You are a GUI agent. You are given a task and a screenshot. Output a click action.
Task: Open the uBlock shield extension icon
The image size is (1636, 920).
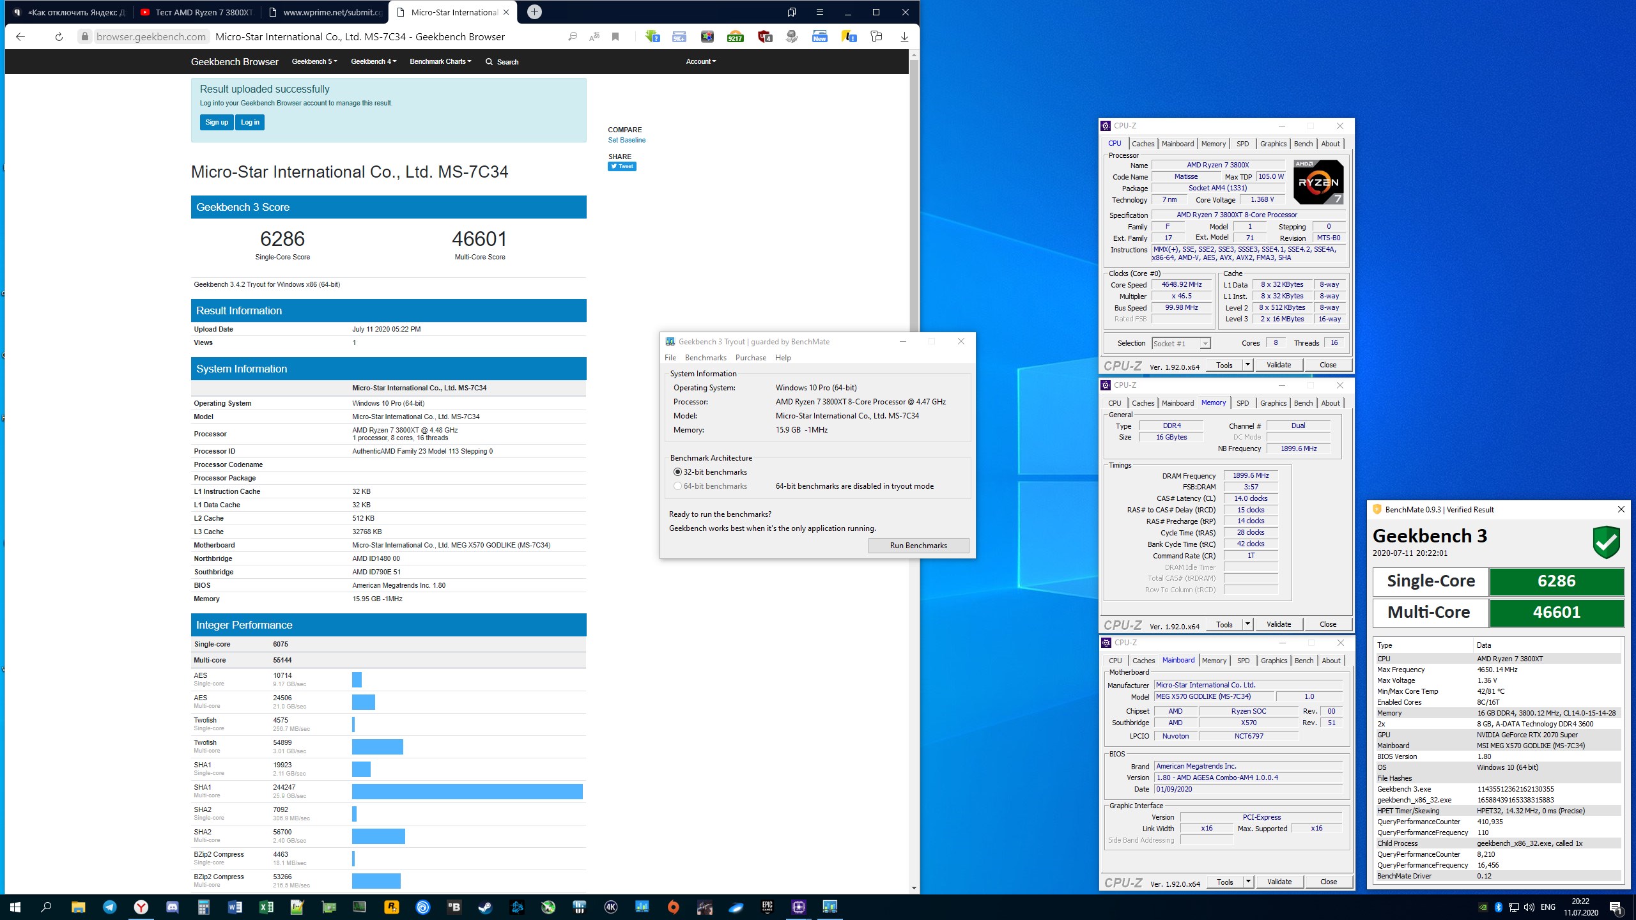coord(764,37)
